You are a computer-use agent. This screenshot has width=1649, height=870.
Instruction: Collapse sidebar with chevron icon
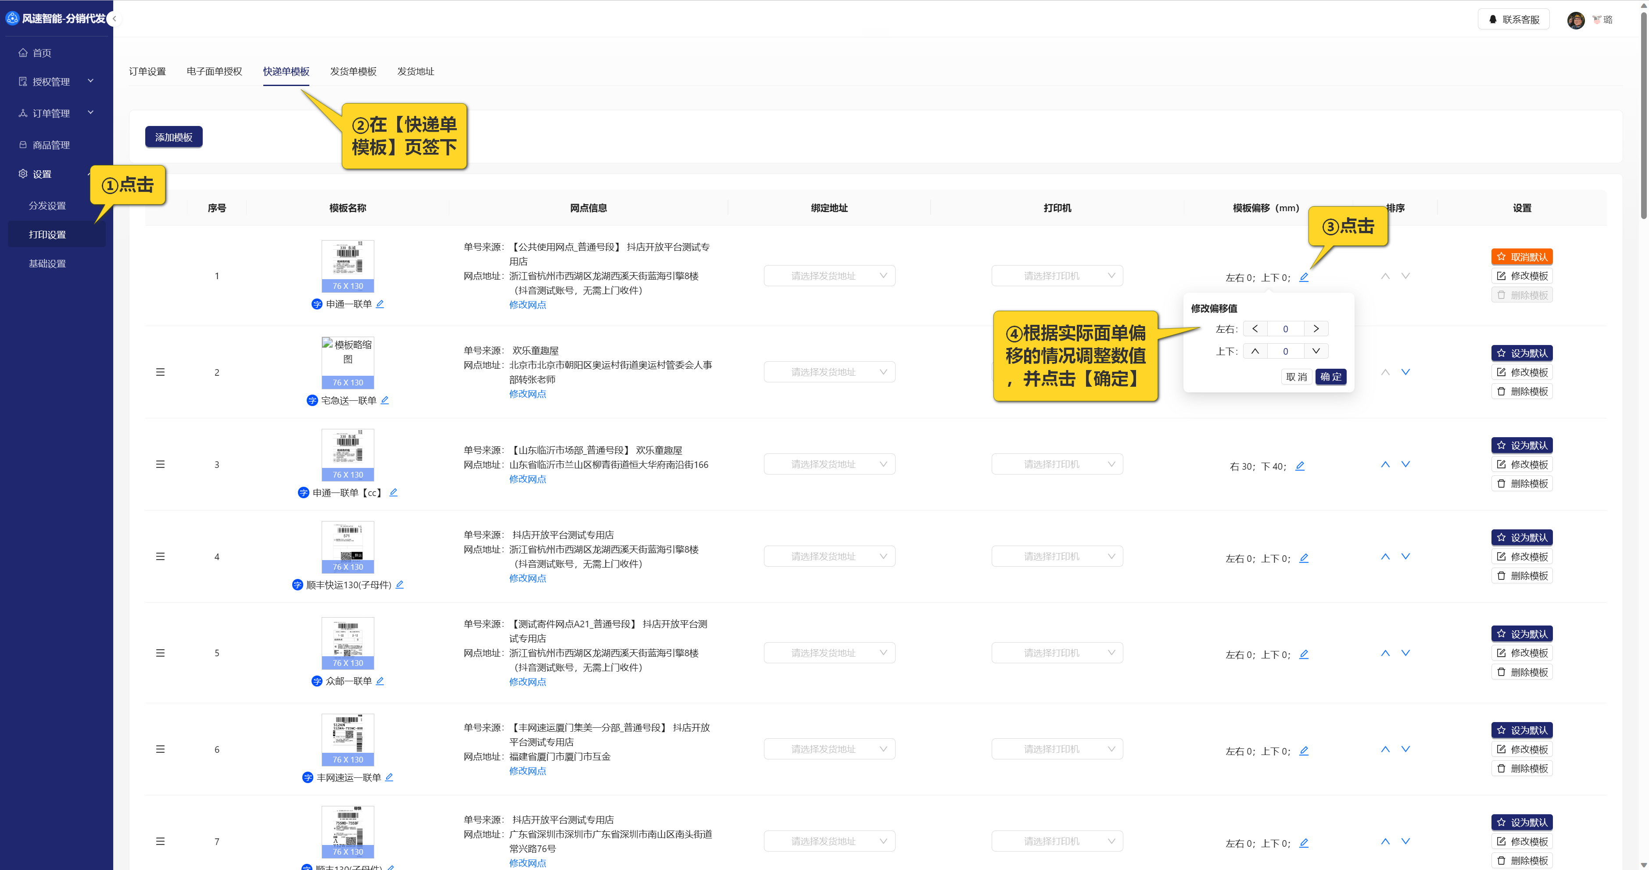click(114, 18)
